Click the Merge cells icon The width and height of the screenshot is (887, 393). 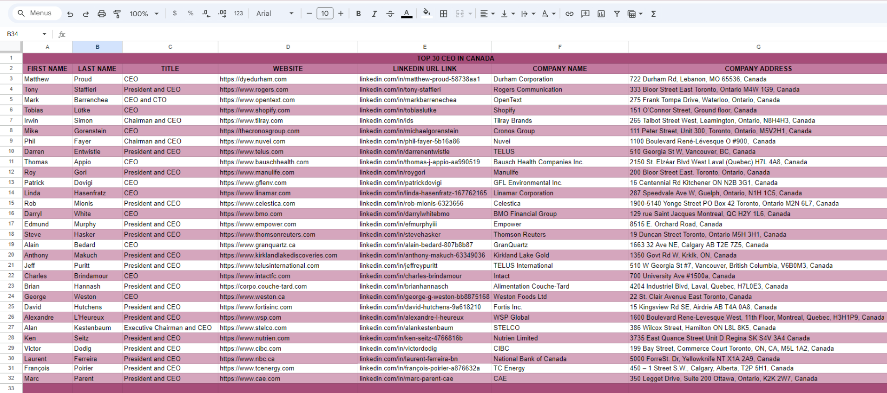(460, 14)
